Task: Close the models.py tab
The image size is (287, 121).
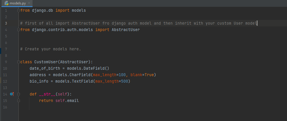Action: pyautogui.click(x=29, y=3)
